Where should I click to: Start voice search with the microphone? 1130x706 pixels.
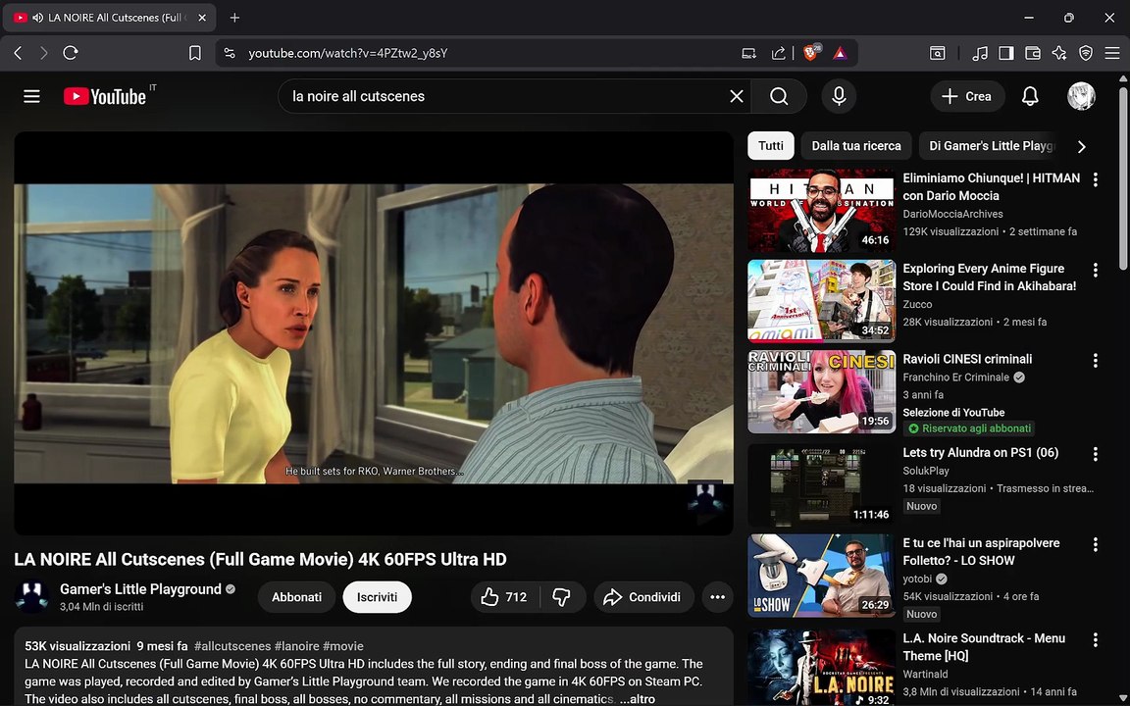pyautogui.click(x=839, y=96)
